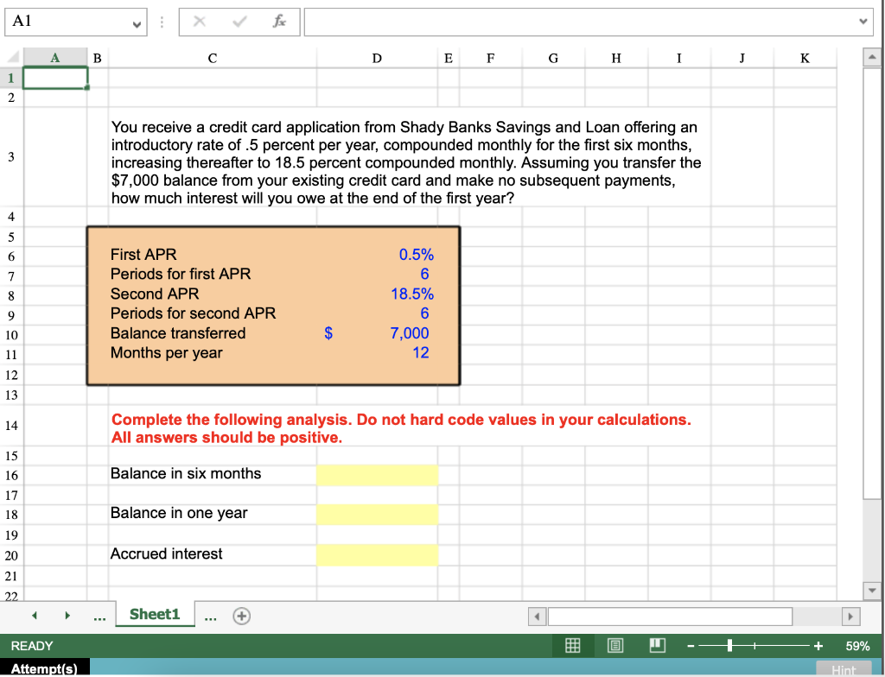885x677 pixels.
Task: Confirm entry with the checkmark icon
Action: click(239, 22)
